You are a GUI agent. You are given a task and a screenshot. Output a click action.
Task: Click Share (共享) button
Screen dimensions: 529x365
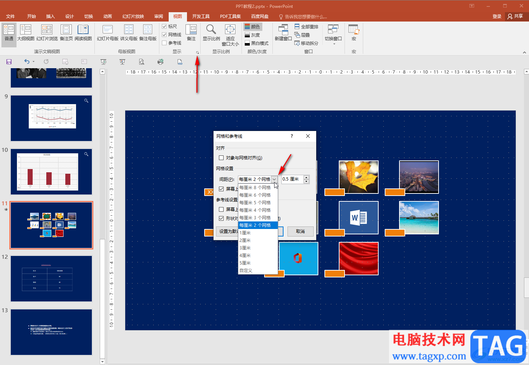[x=515, y=16]
